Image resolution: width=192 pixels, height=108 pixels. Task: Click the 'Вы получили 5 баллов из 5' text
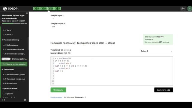pos(75,97)
